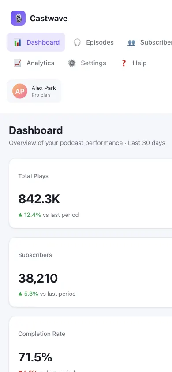Image resolution: width=172 pixels, height=372 pixels.
Task: Click the Pro plan label
Action: (41, 95)
